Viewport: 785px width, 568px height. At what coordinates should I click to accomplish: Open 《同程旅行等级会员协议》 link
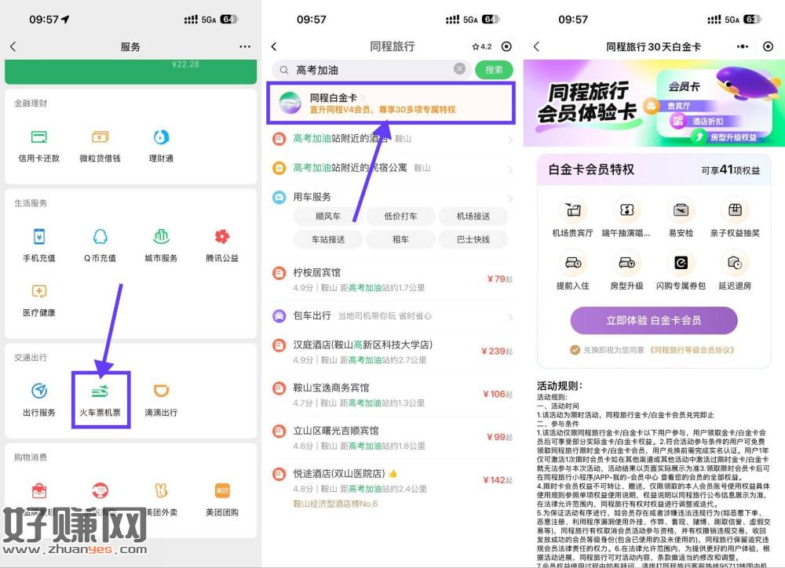tap(693, 350)
